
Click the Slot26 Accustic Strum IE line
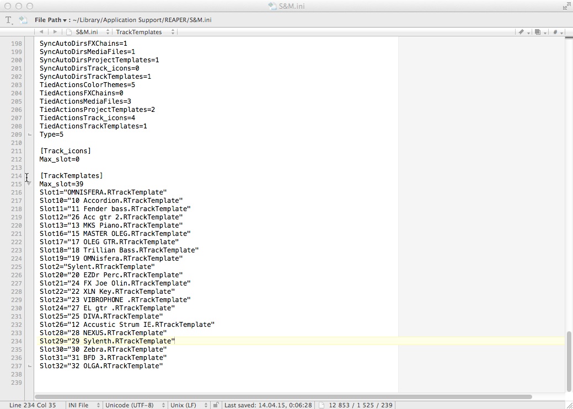click(127, 325)
